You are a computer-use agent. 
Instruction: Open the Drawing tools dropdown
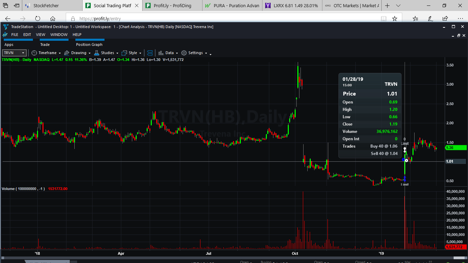[x=77, y=53]
